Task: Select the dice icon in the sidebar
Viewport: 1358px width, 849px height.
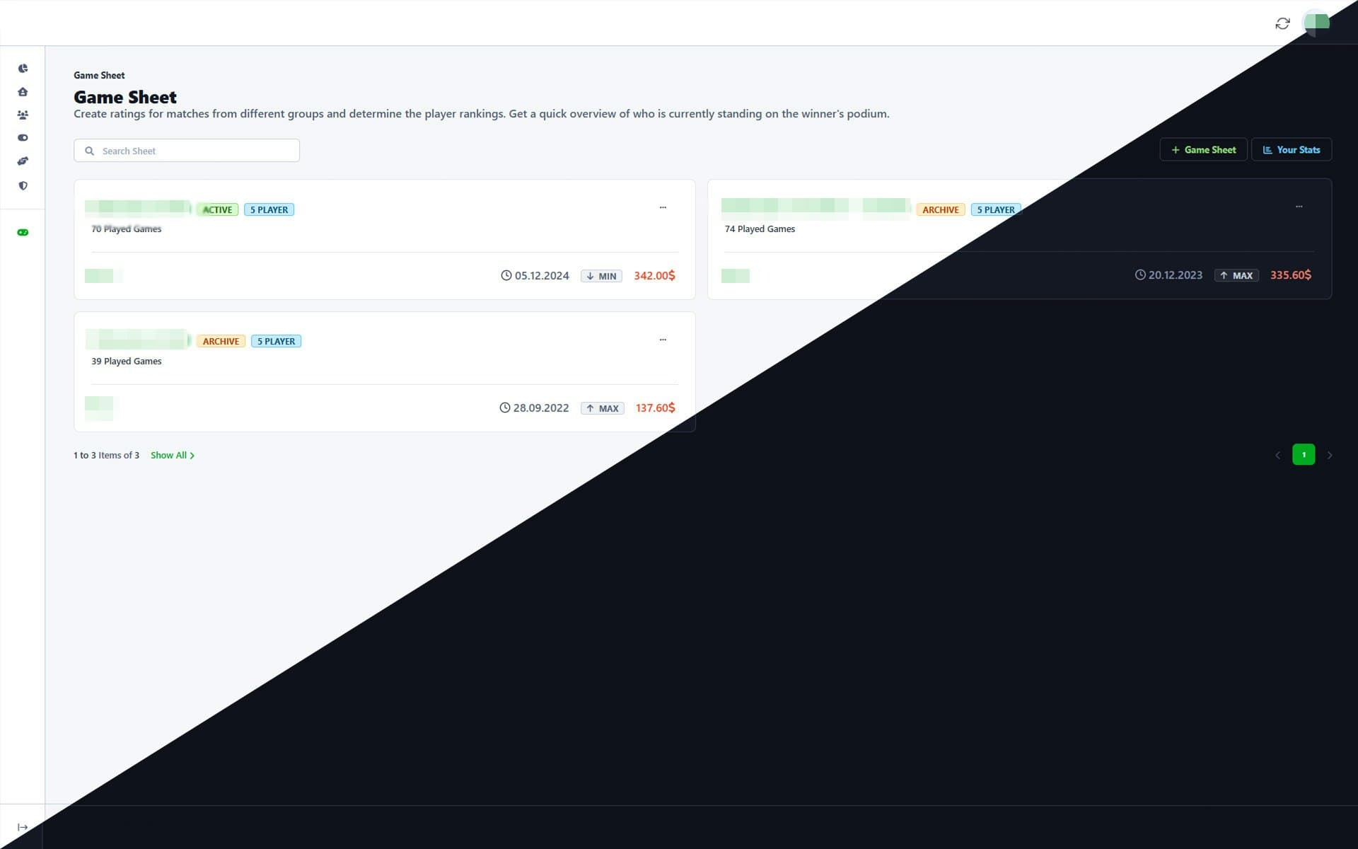Action: 23,161
